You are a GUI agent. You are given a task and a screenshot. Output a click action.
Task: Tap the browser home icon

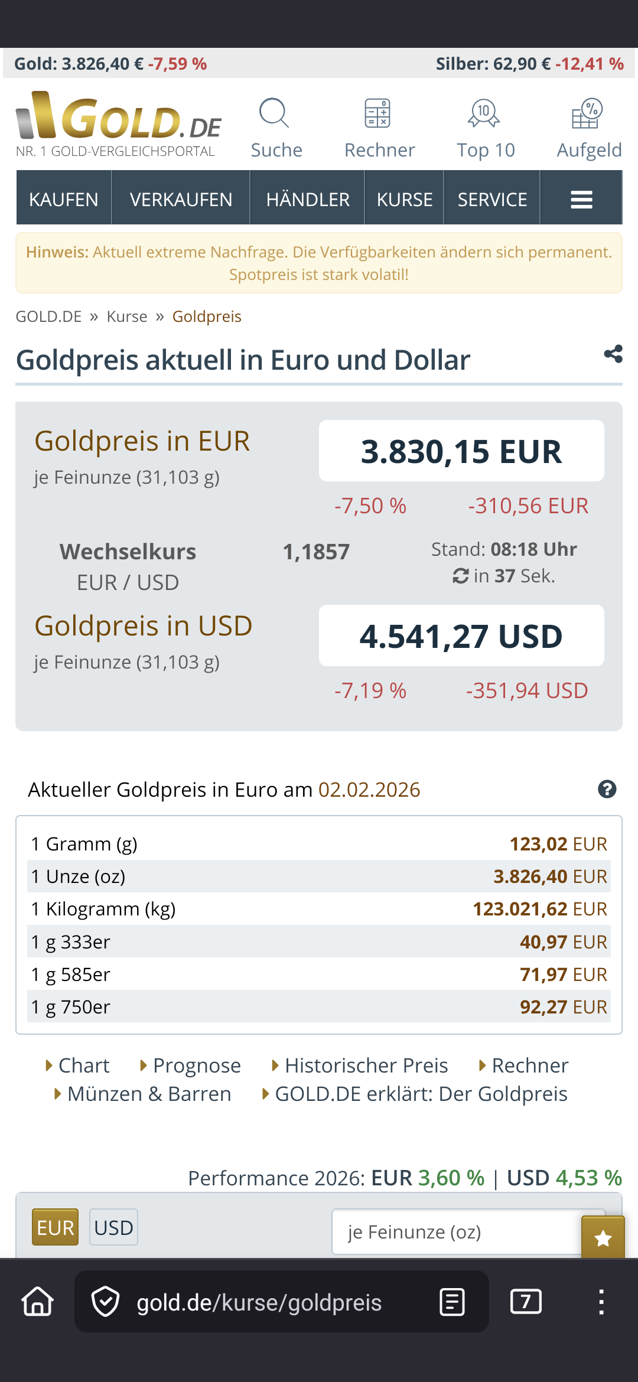pos(38,1302)
